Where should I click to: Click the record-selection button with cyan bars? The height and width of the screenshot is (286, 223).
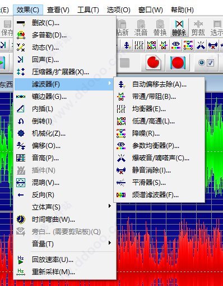[178, 63]
